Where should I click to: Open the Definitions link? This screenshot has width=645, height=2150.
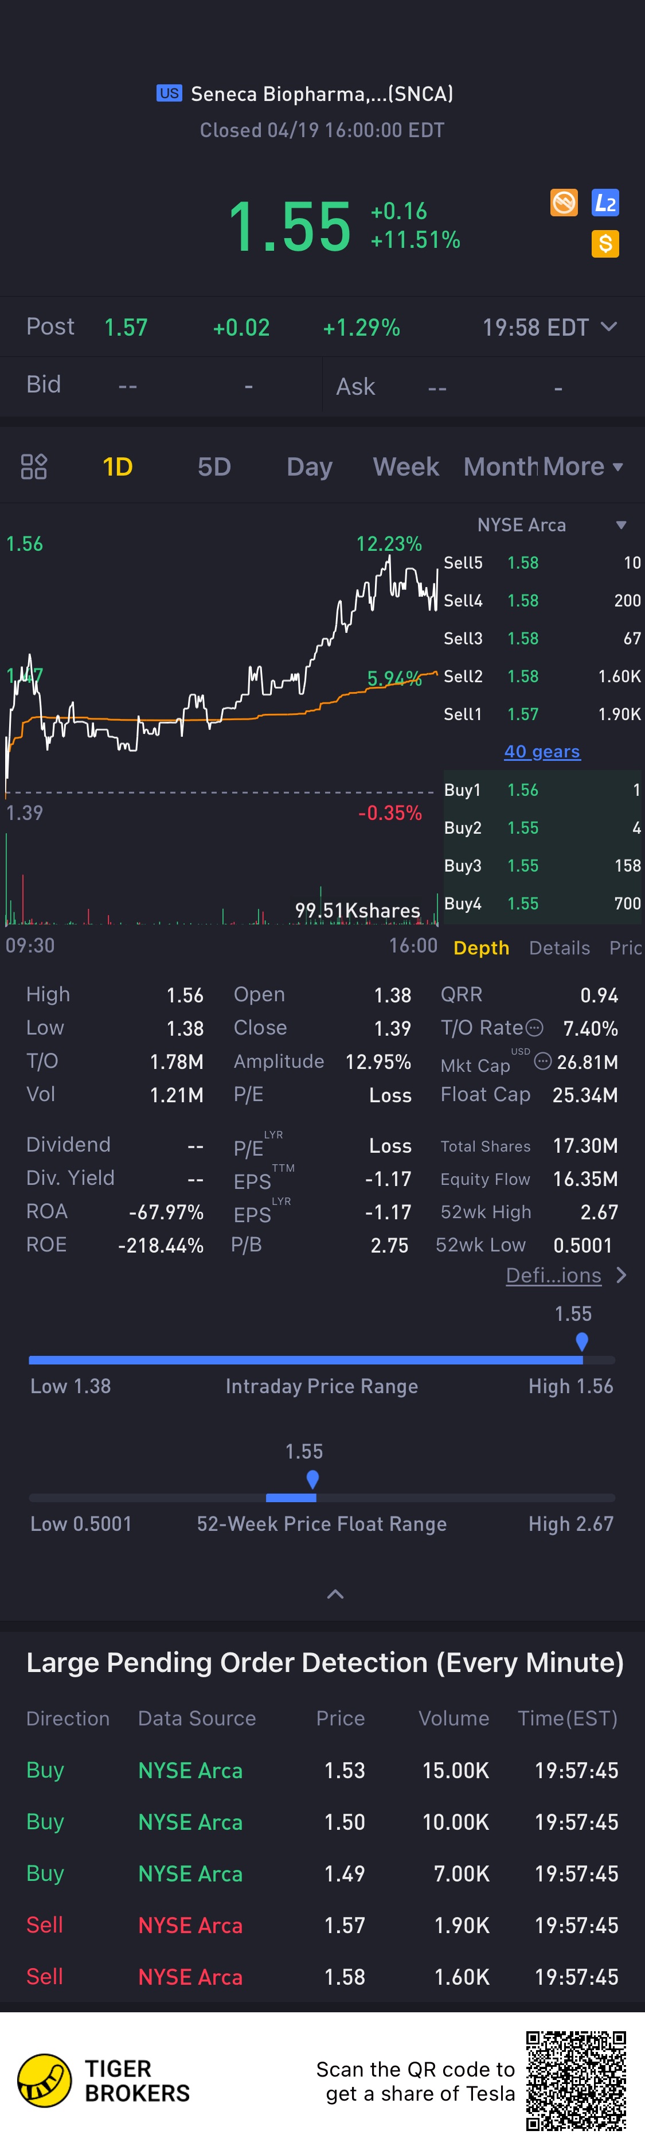click(x=553, y=1274)
